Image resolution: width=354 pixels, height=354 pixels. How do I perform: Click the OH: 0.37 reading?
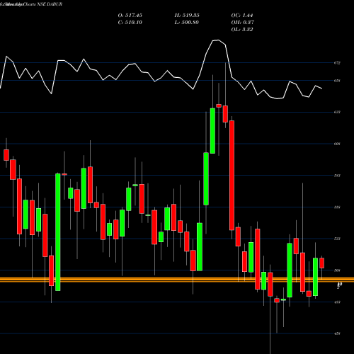click(x=242, y=23)
